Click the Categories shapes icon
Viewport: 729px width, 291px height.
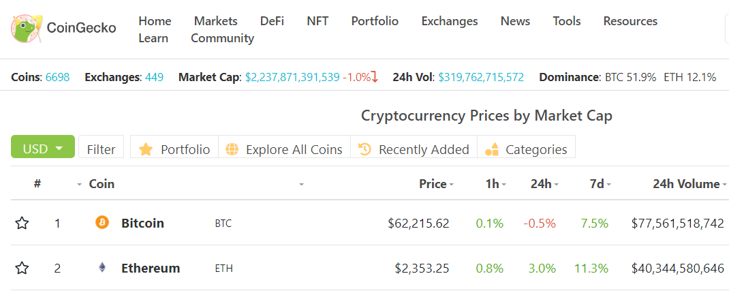pyautogui.click(x=492, y=149)
